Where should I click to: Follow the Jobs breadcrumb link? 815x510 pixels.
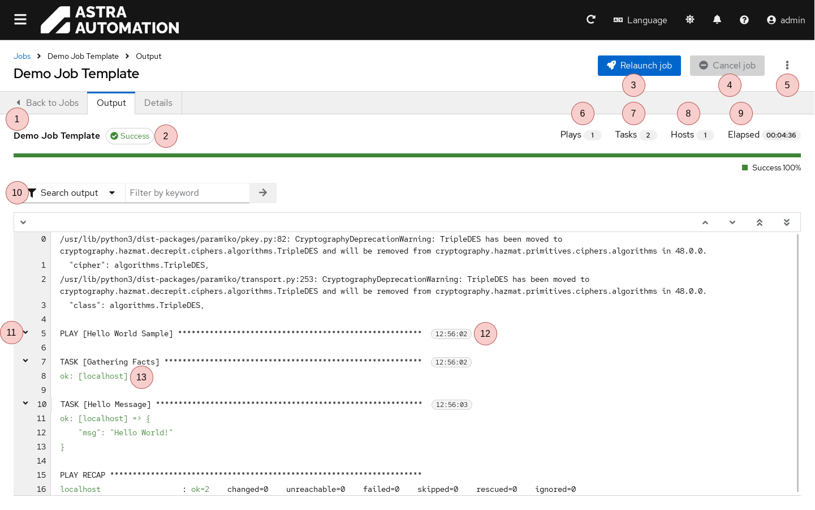(x=22, y=56)
